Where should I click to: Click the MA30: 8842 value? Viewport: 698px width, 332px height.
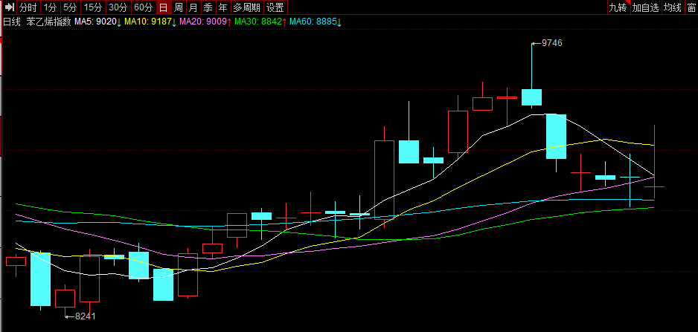coord(258,22)
